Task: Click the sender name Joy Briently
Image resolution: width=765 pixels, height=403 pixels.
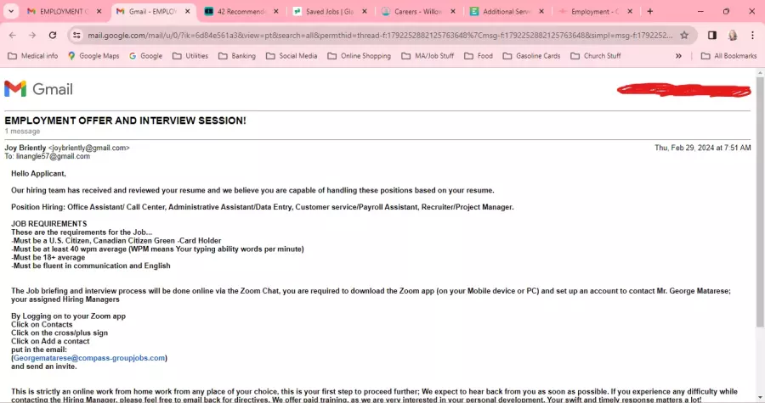Action: point(25,148)
